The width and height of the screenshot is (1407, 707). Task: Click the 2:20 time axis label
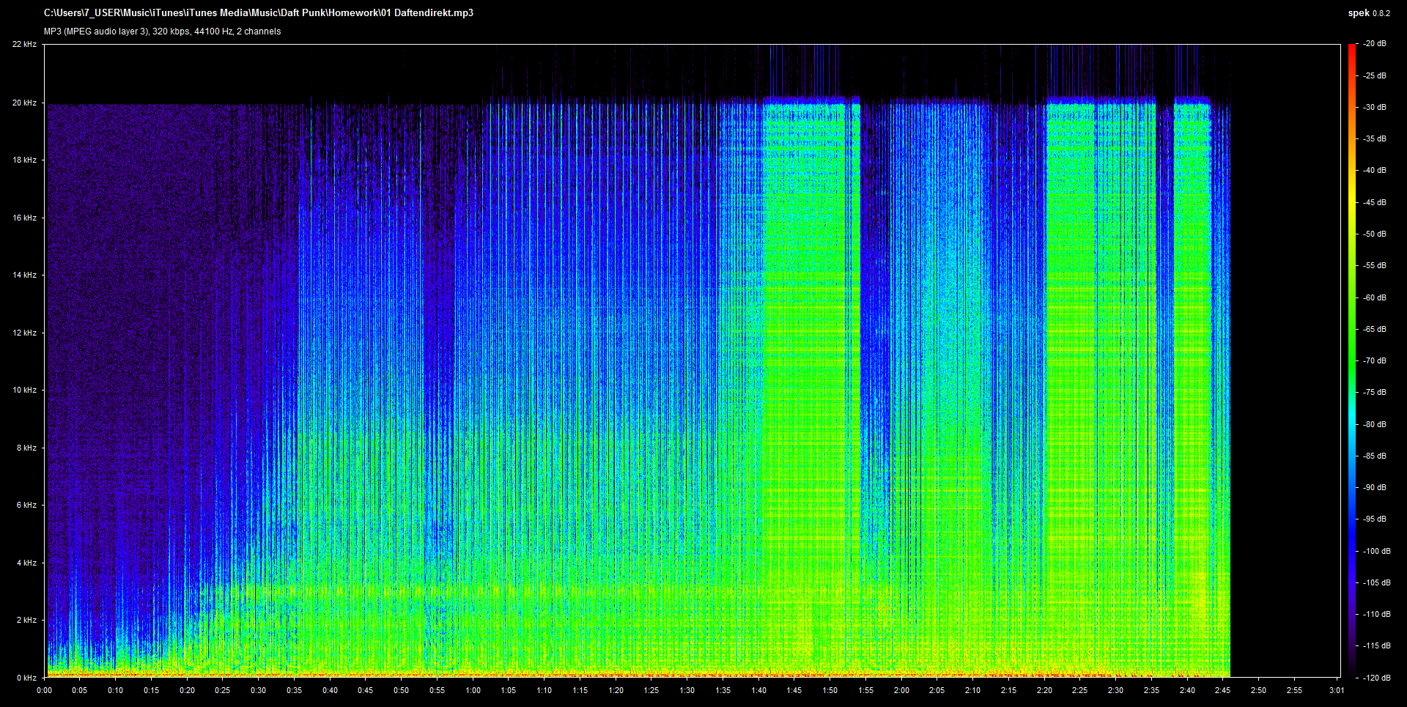[1044, 690]
